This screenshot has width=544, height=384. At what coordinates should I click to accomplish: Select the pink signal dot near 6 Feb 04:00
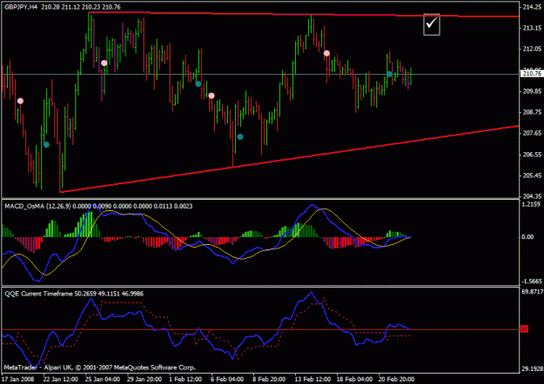tap(212, 96)
